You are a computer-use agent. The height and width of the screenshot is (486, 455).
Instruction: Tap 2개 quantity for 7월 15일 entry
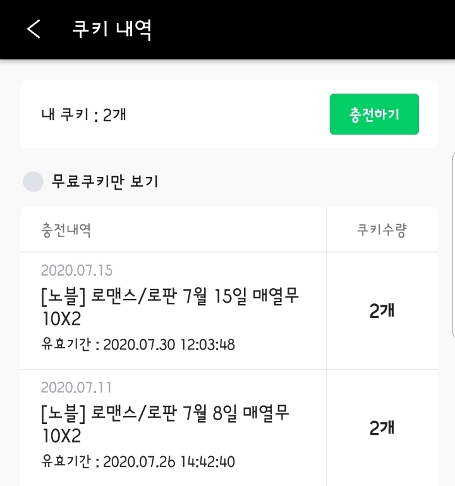click(x=382, y=311)
